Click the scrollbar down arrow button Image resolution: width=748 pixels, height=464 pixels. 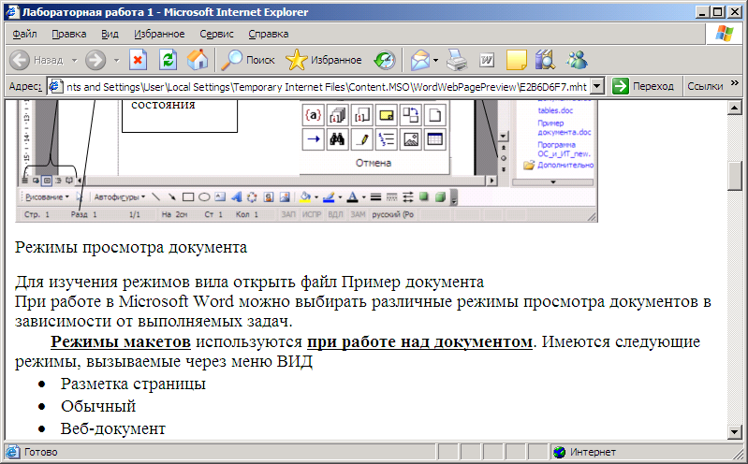point(735,431)
